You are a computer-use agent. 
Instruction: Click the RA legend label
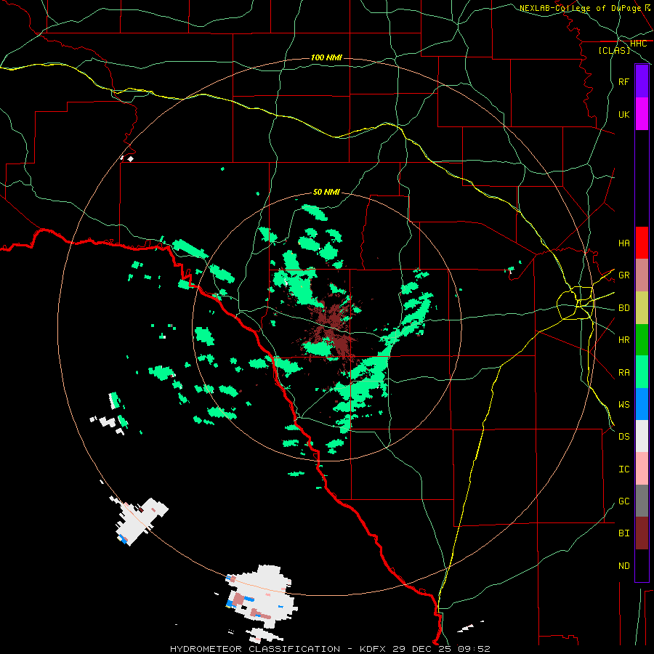pyautogui.click(x=623, y=373)
